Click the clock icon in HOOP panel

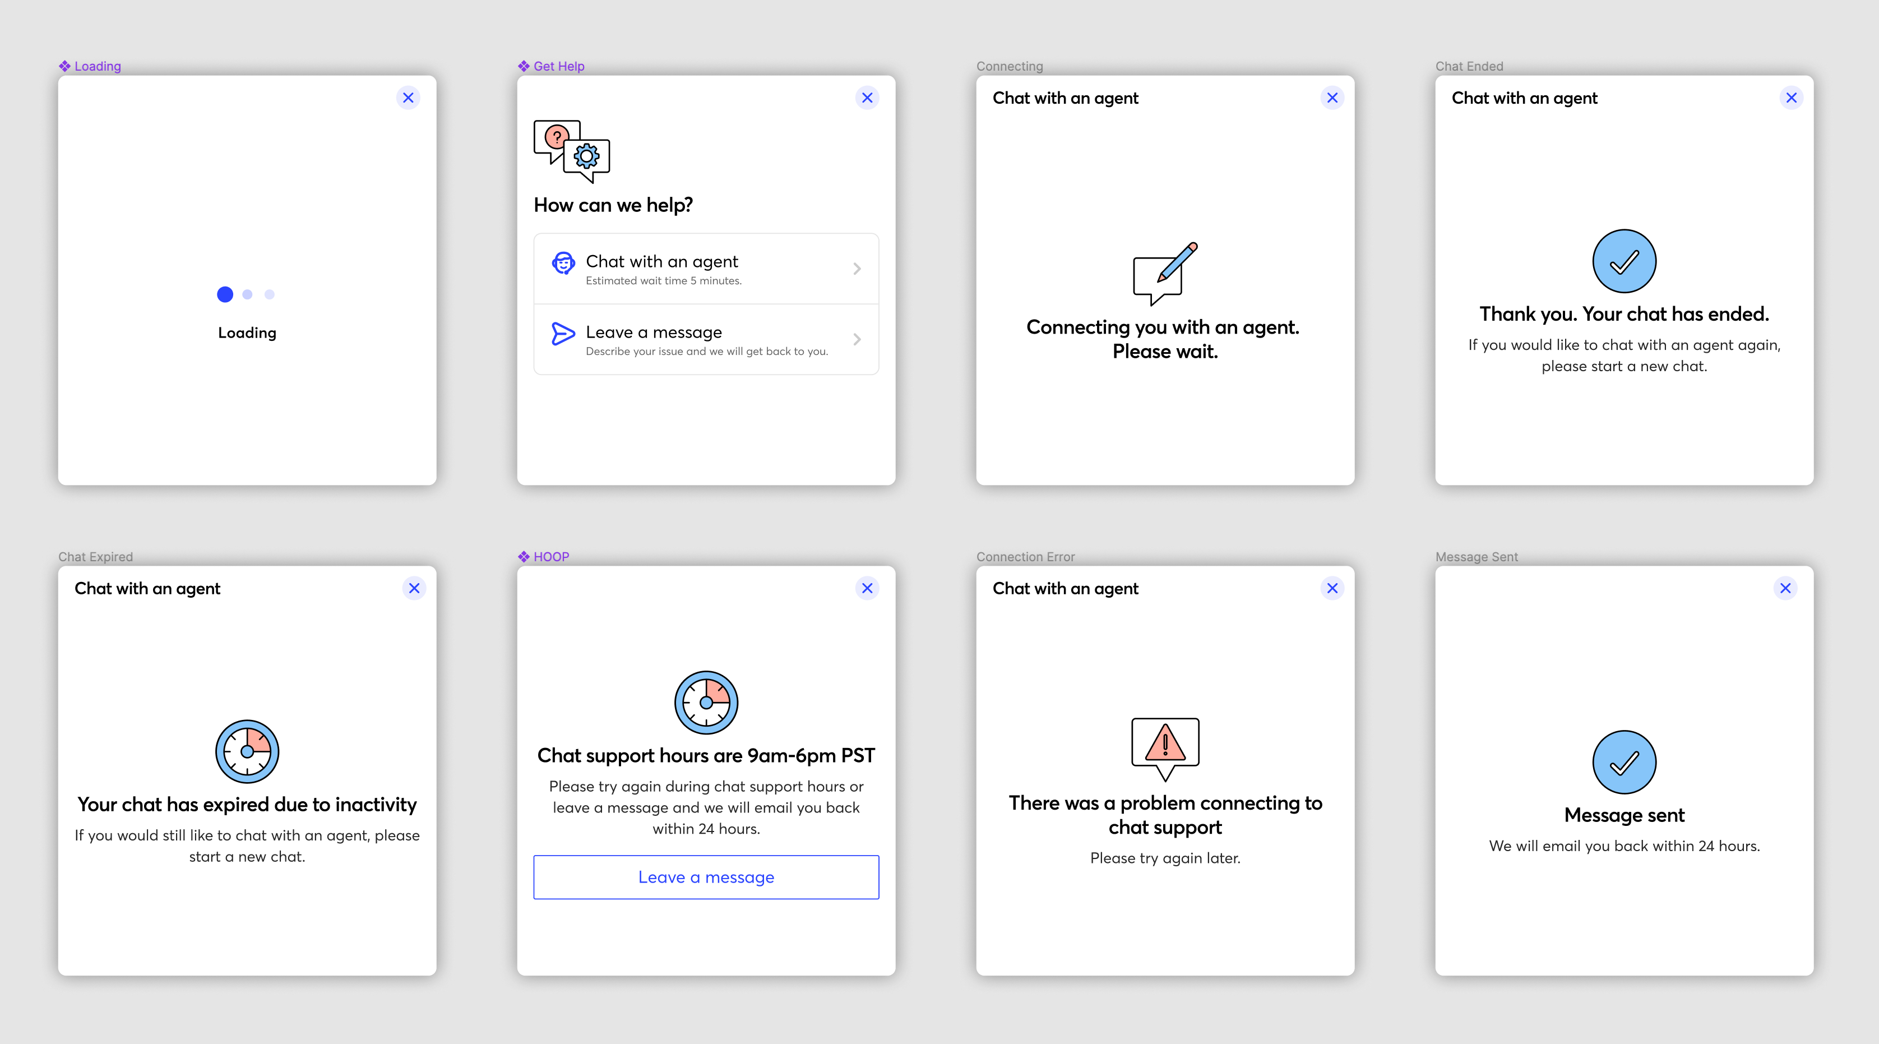[x=706, y=703]
